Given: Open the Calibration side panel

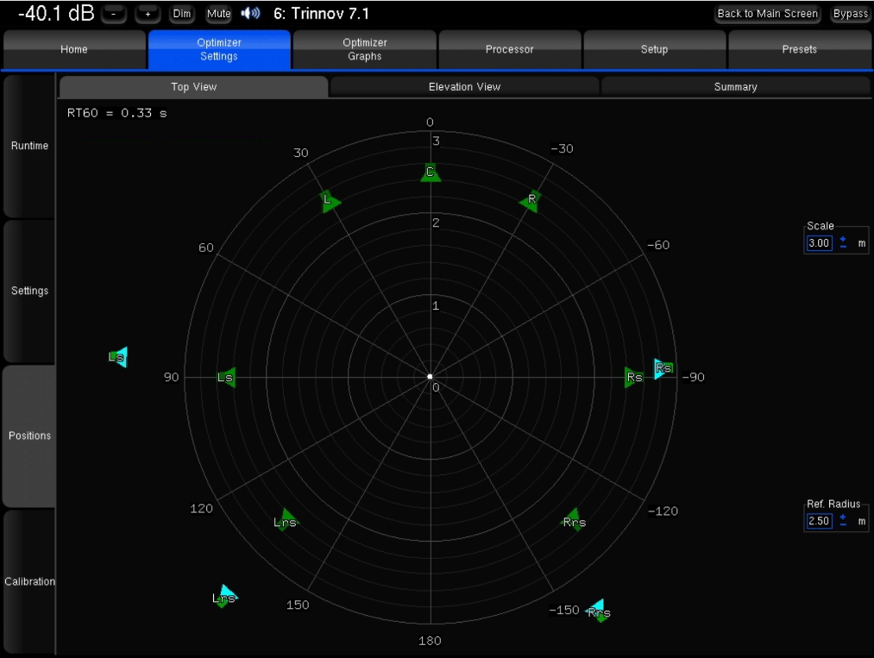Looking at the screenshot, I should [29, 581].
